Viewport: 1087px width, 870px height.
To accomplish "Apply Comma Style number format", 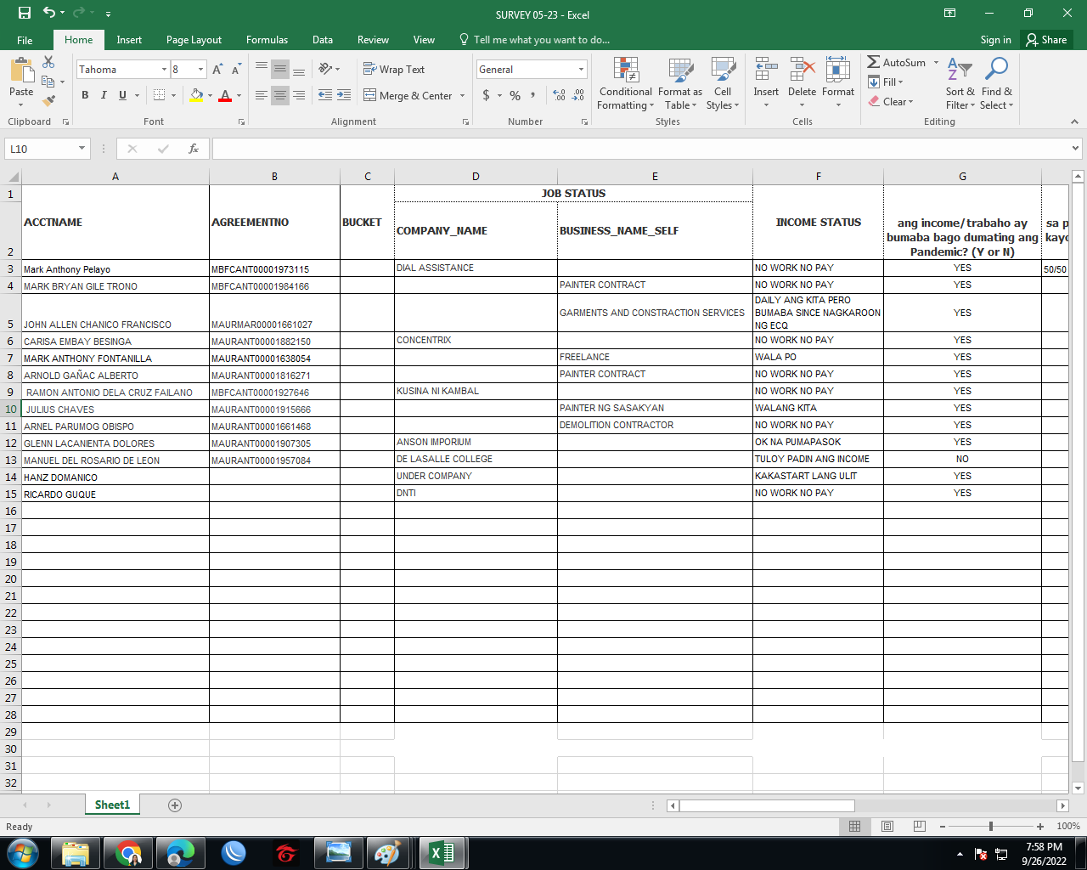I will tap(533, 95).
